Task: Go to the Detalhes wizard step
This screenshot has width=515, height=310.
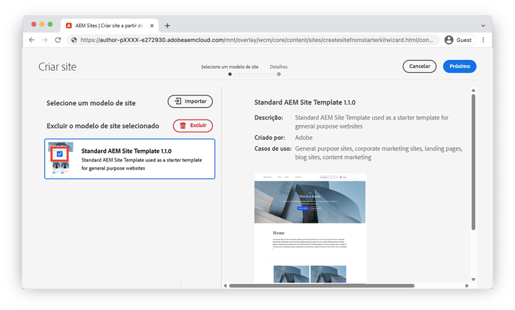Action: point(279,67)
